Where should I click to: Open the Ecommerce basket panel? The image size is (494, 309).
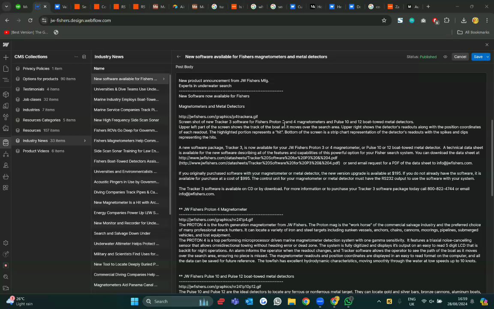6,176
